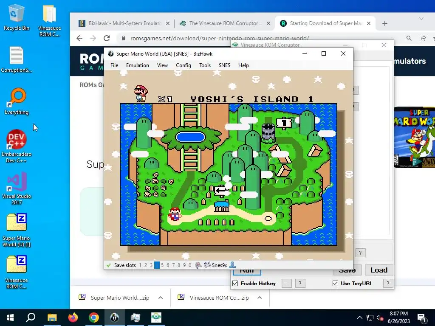Open the Config menu in BizHawk
435x326 pixels.
[184, 65]
